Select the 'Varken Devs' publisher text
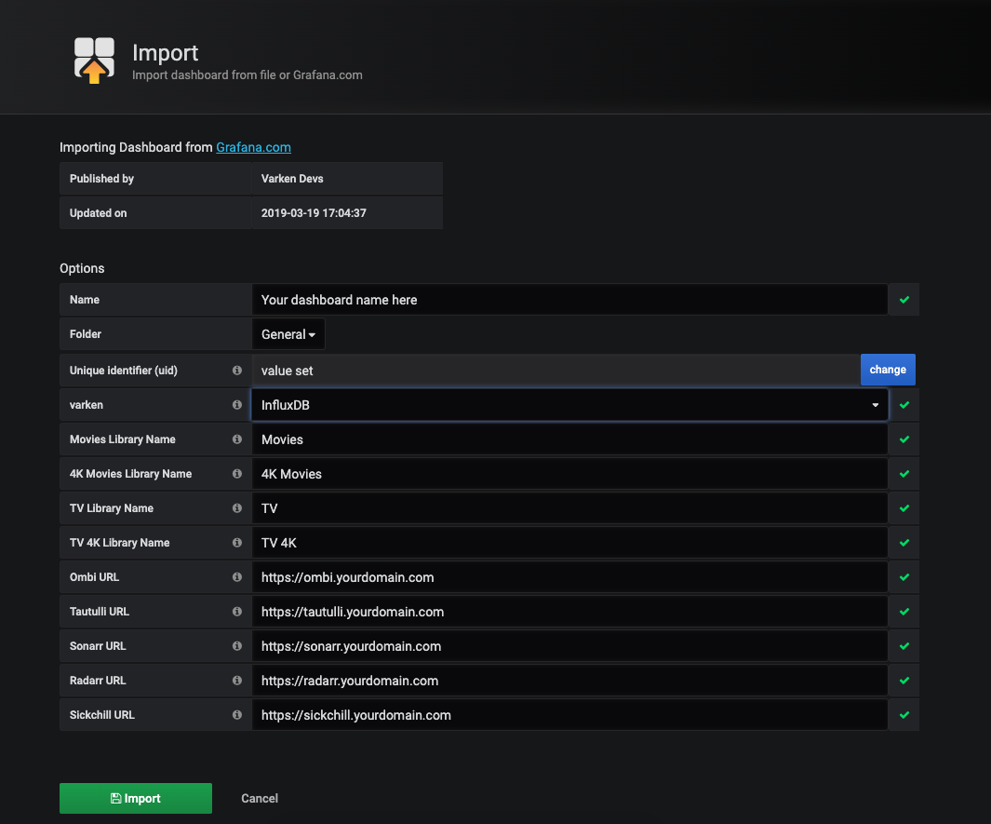Screen dimensions: 991x824 (x=292, y=179)
